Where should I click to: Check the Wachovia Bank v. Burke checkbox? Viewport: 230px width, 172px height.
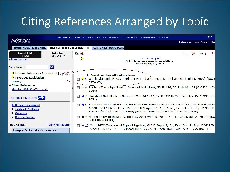pos(78,79)
